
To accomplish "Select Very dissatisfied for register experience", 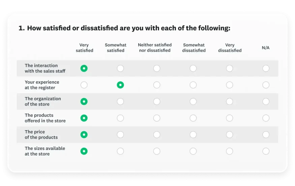I will coord(230,85).
